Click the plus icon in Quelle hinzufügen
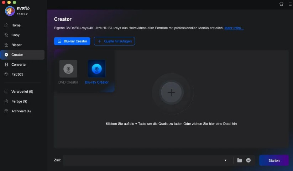The image size is (293, 171). tap(100, 41)
